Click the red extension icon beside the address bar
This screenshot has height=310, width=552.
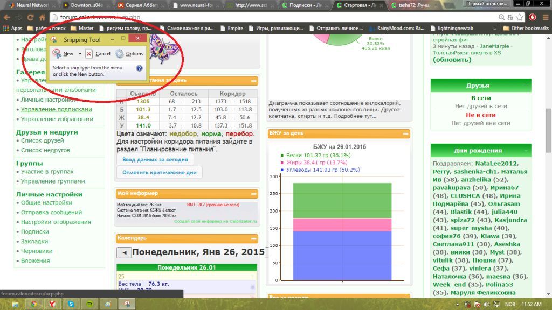click(532, 17)
